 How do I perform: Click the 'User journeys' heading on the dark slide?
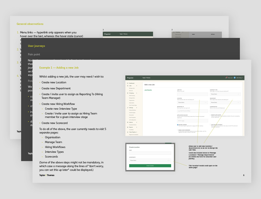tap(36, 46)
